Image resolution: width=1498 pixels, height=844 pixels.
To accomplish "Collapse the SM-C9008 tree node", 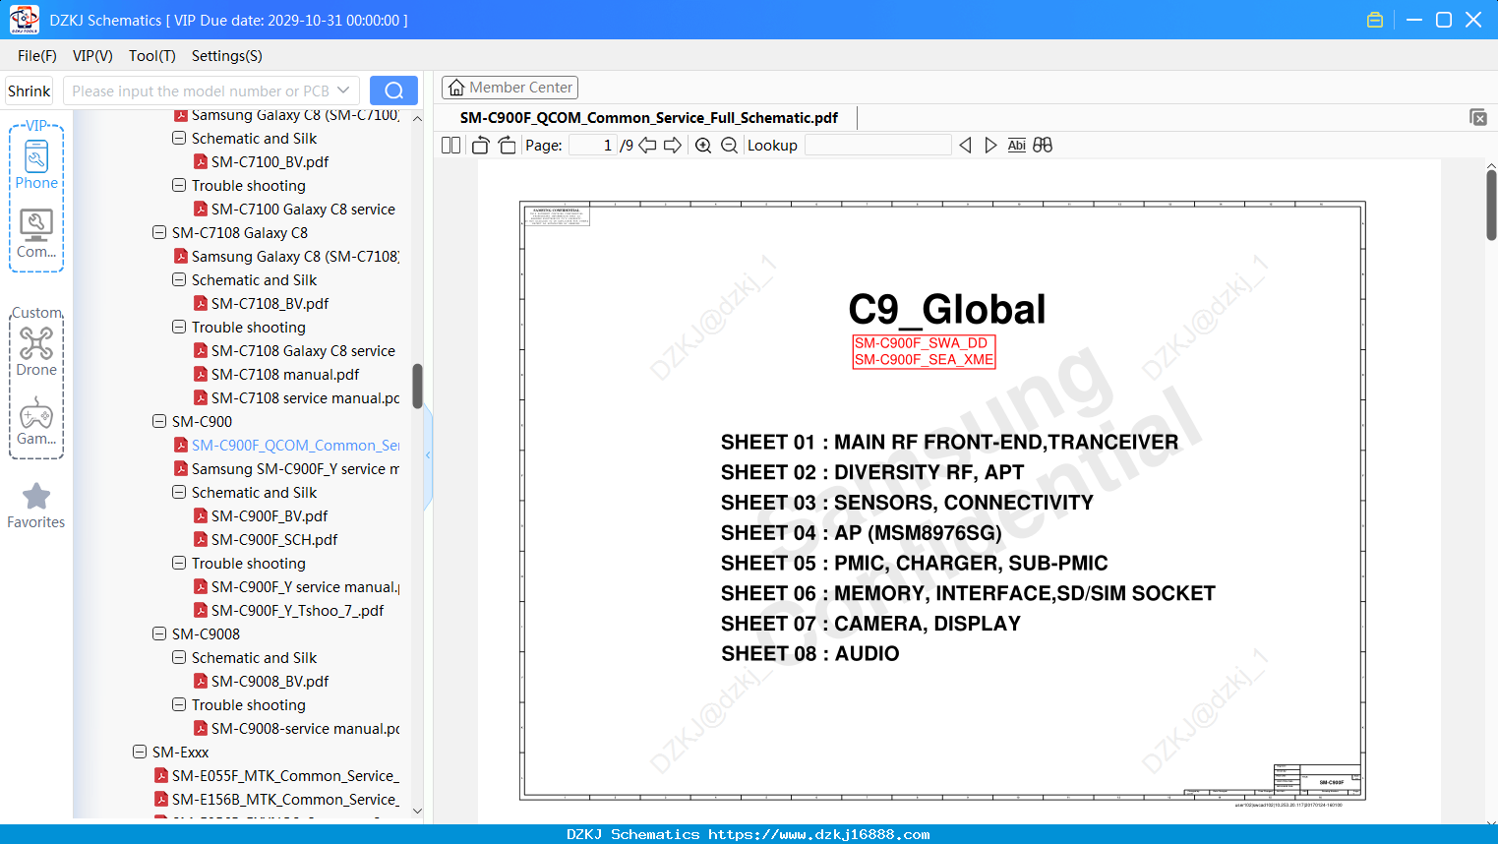I will click(x=159, y=633).
